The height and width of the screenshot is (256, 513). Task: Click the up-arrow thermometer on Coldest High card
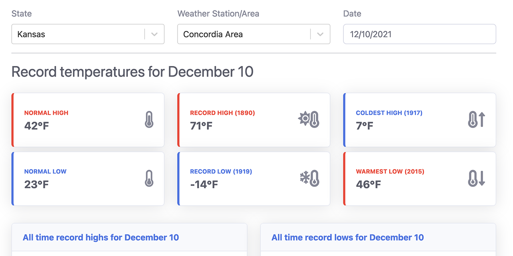click(476, 120)
